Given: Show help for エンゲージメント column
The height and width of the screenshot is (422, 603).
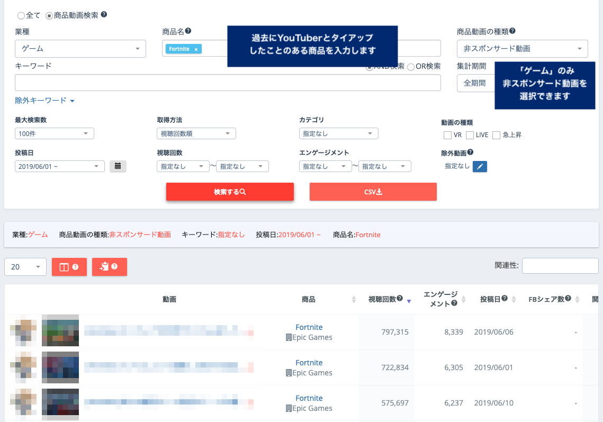Looking at the screenshot, I should click(x=454, y=303).
